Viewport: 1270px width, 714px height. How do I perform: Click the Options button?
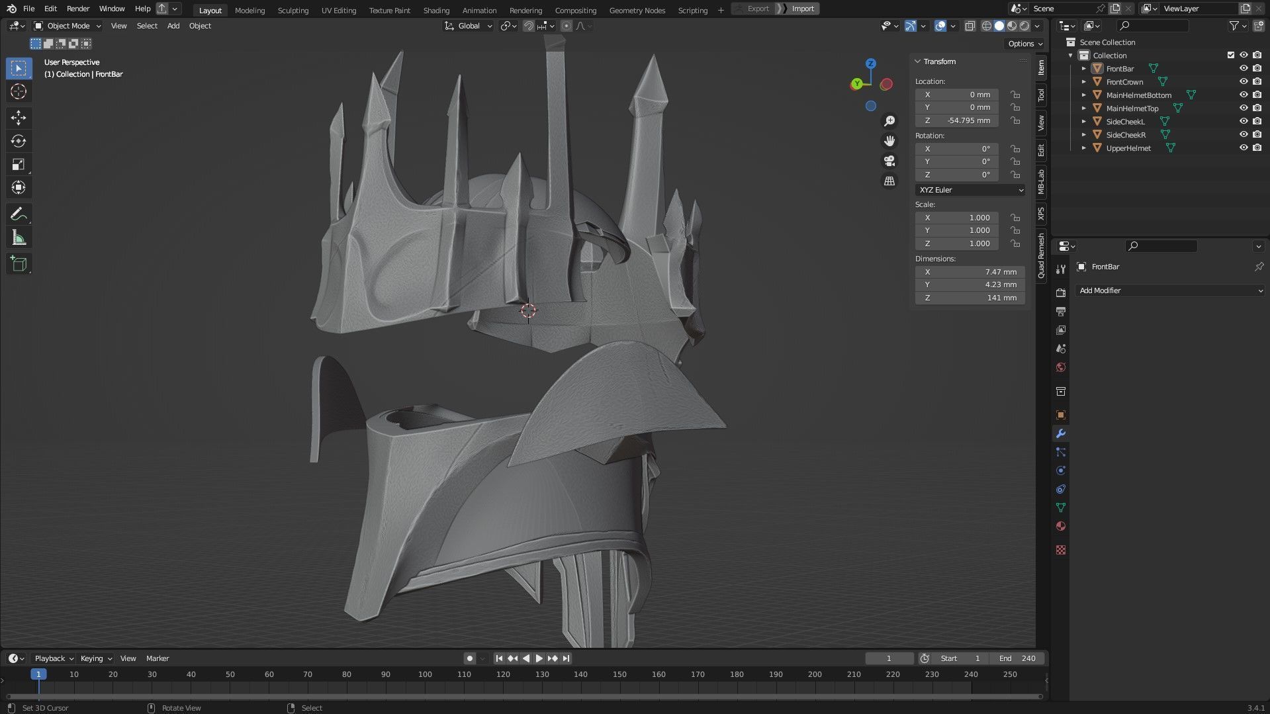pyautogui.click(x=1024, y=44)
